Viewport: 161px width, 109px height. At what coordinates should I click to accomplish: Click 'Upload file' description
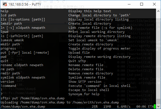point(79,53)
